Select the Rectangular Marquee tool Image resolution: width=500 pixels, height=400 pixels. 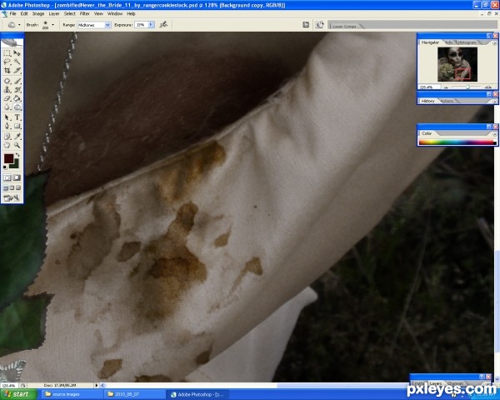(x=7, y=53)
